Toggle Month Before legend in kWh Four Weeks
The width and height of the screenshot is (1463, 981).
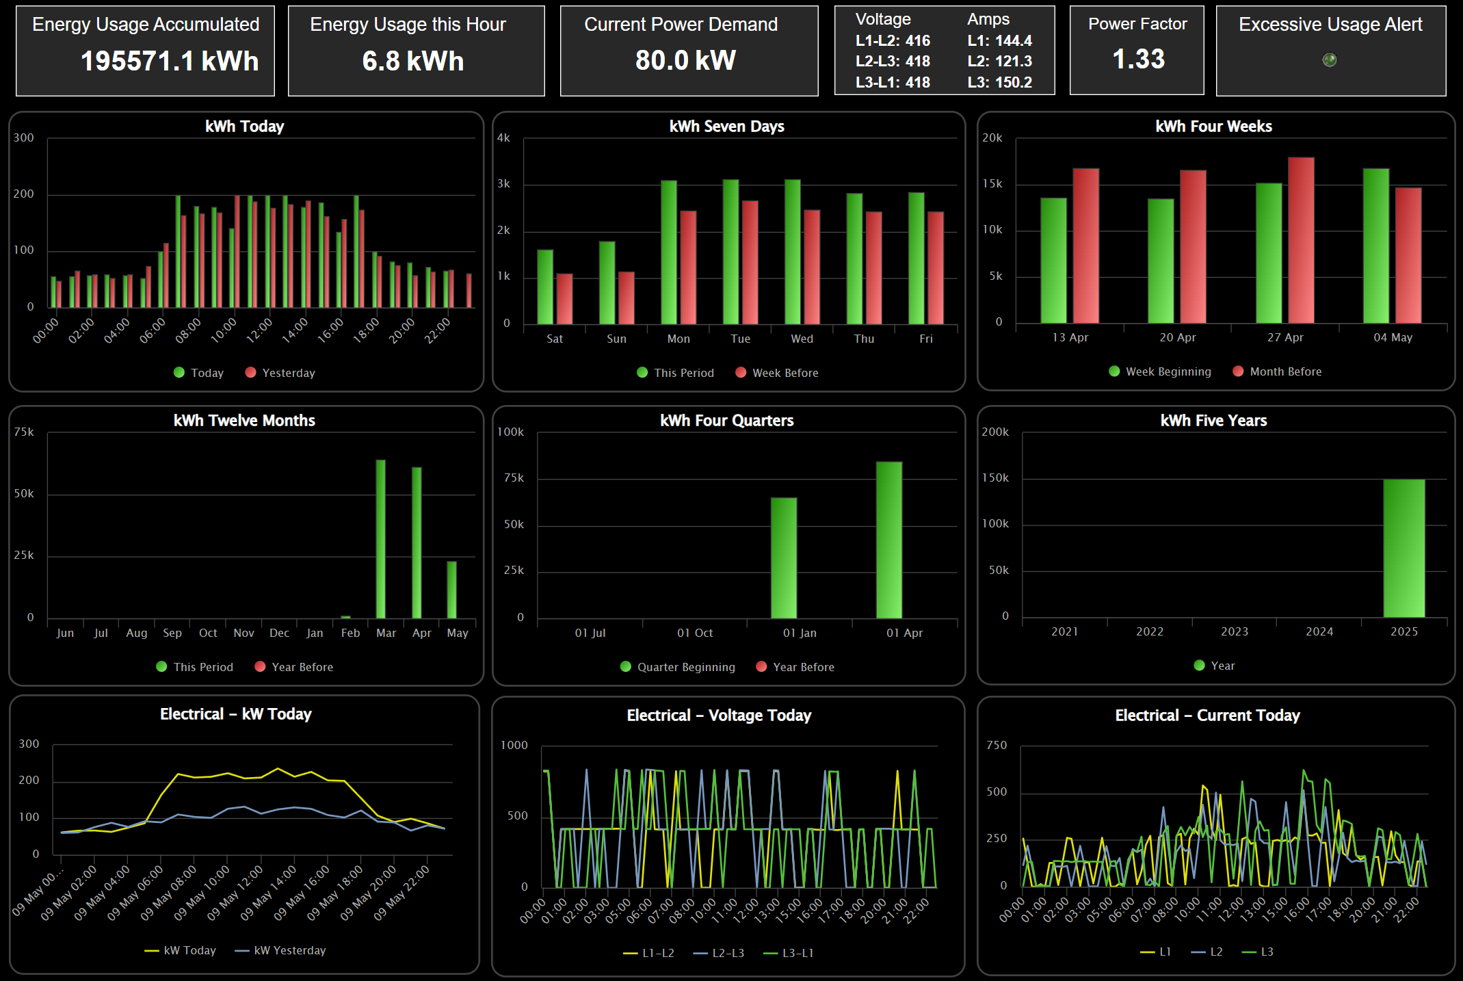coord(1276,371)
